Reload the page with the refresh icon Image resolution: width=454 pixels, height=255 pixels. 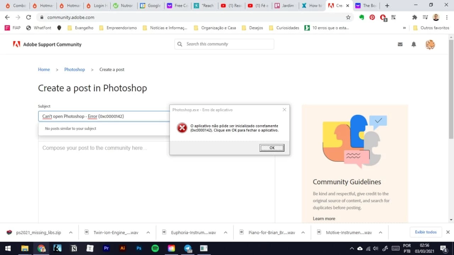pos(29,17)
